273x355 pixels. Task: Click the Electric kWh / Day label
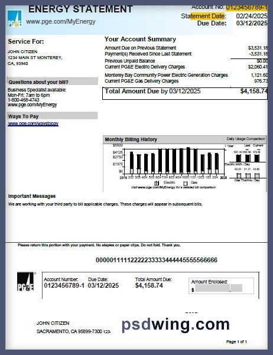tap(237, 164)
